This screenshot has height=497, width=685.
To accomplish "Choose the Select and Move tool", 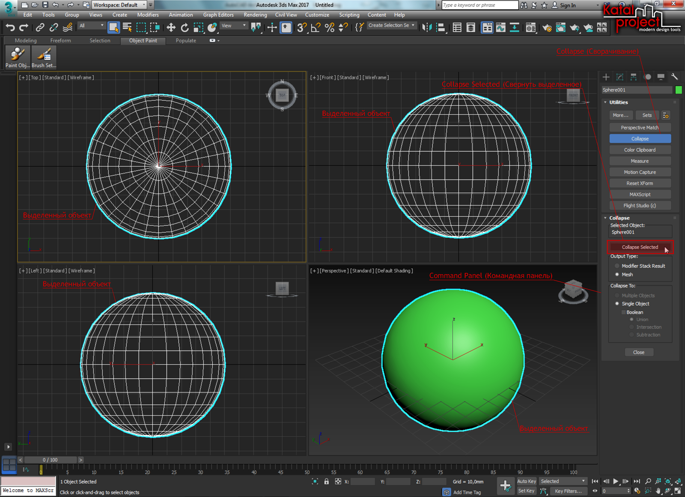I will [x=171, y=27].
